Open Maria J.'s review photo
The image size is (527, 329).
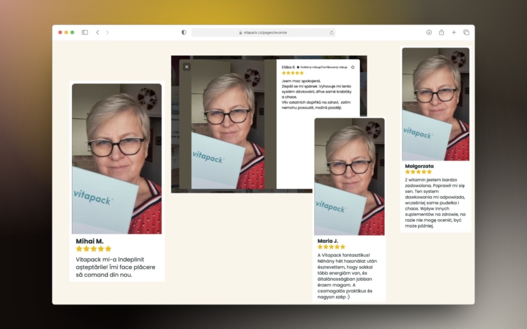tap(349, 177)
